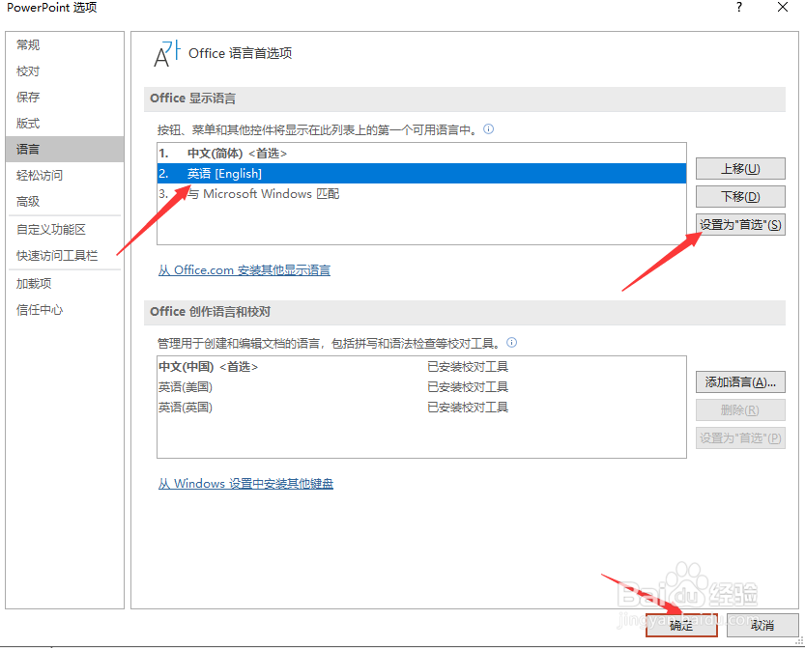Go to the 版式 options category

(x=65, y=124)
